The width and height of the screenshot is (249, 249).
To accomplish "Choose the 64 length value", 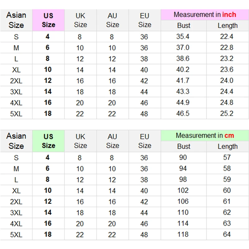I will coord(227,234).
